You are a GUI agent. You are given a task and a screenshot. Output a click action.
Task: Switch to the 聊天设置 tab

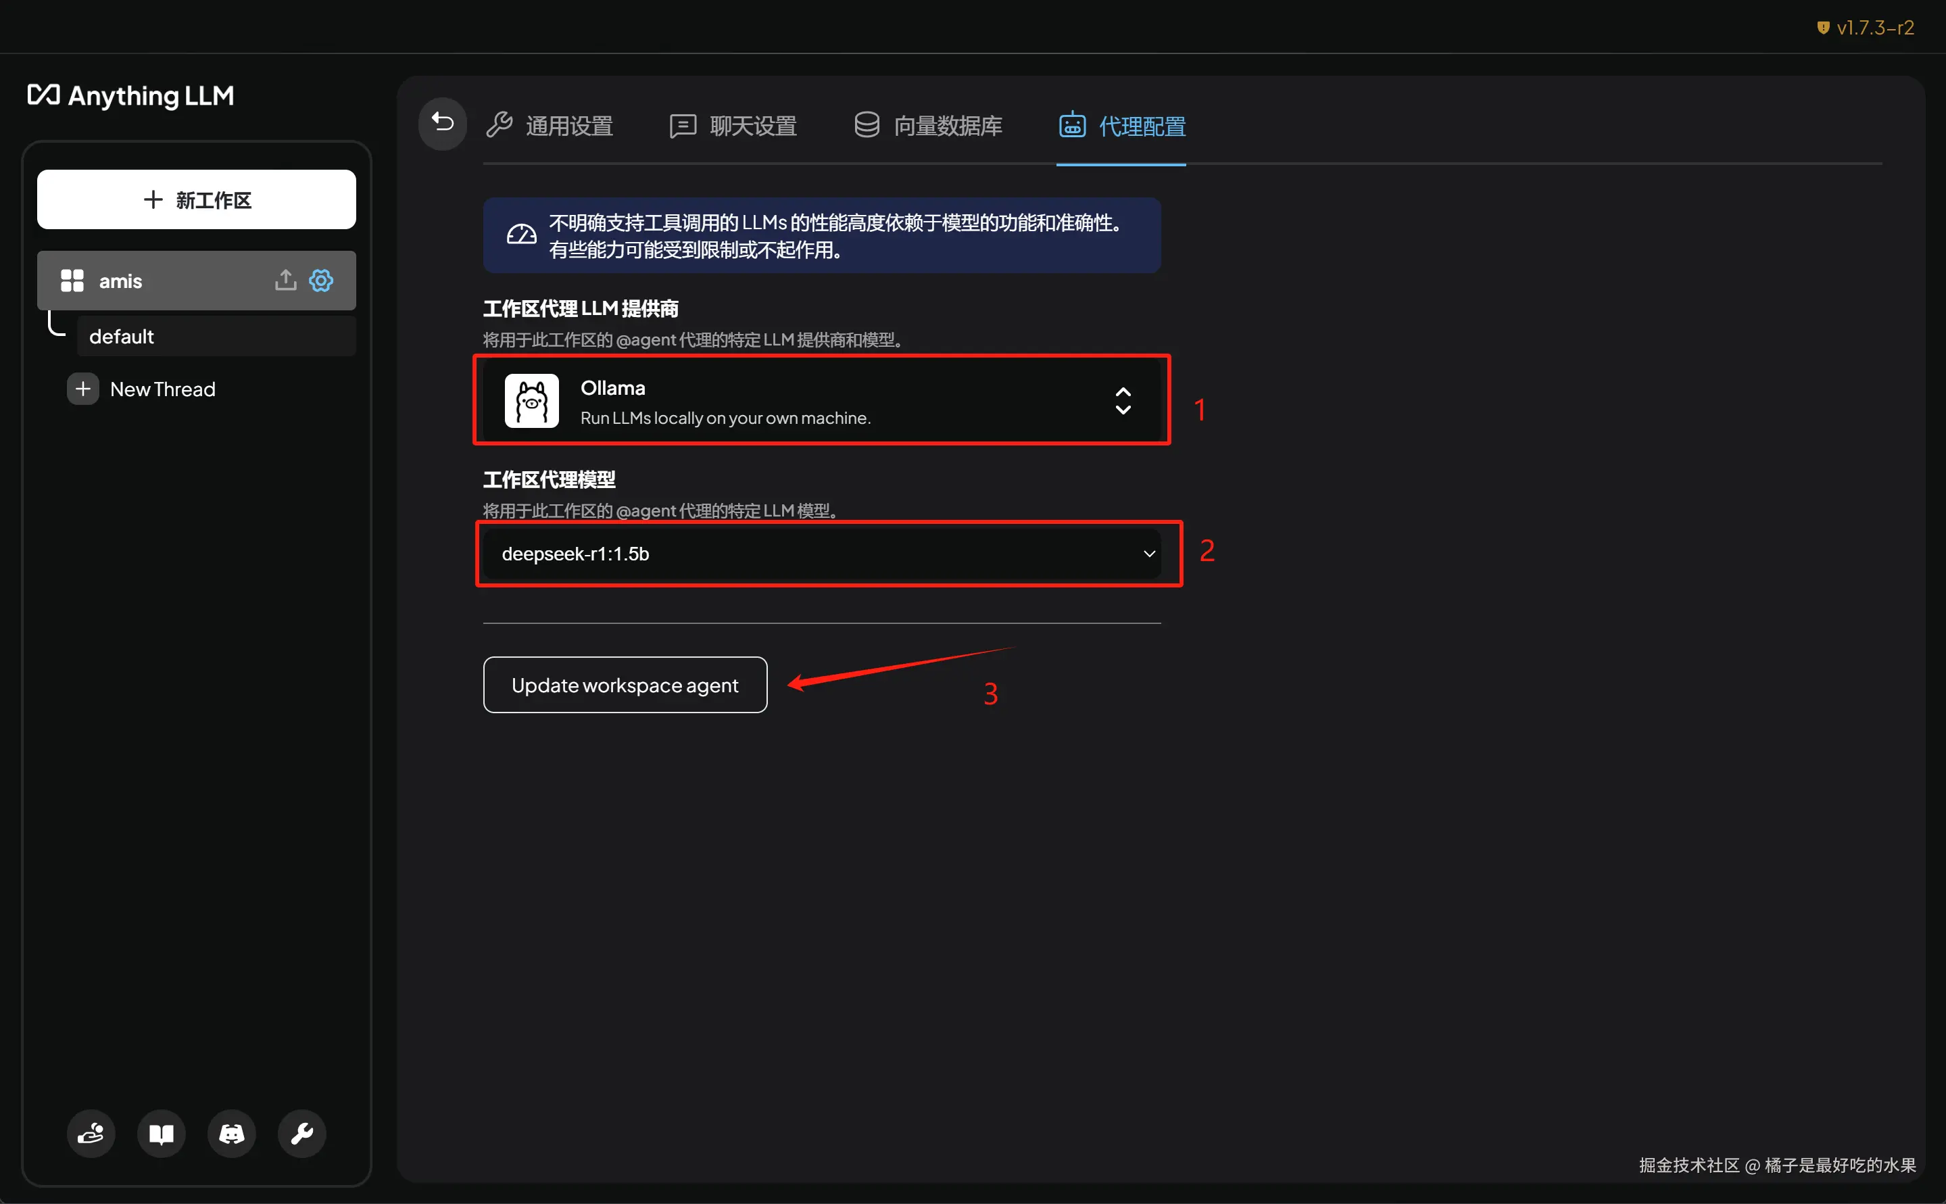[x=733, y=126]
